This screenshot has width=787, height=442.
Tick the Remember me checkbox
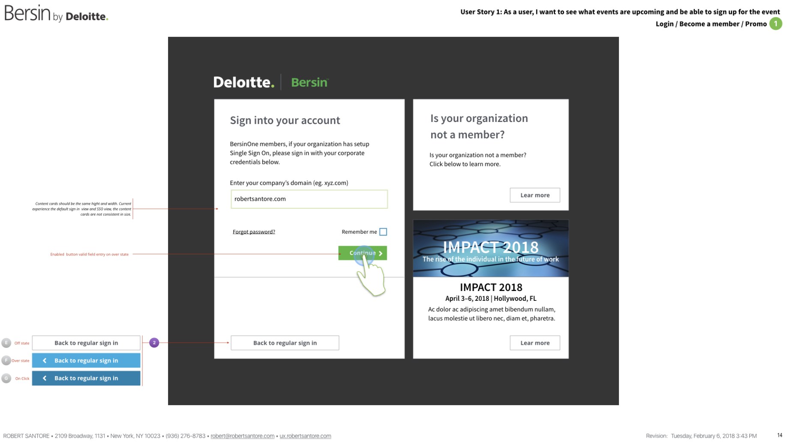pos(383,232)
